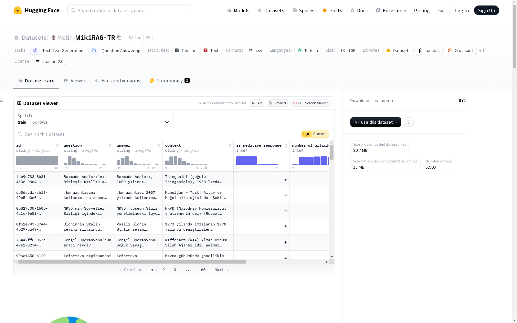The width and height of the screenshot is (517, 323).
Task: Open Models in top navigation
Action: coord(238,10)
